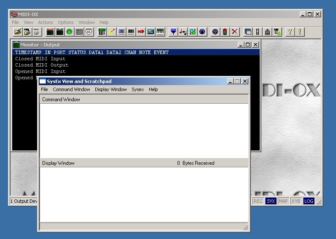
Task: Open data mapping (red-to-blue notes icon)
Action: click(183, 32)
